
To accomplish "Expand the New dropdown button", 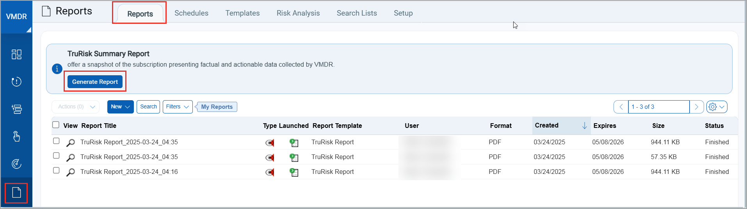I will tap(120, 107).
